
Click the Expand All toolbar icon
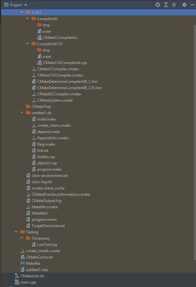pos(166,5)
